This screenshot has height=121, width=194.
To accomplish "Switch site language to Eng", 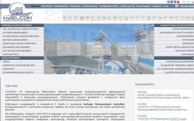I will point(184,2).
